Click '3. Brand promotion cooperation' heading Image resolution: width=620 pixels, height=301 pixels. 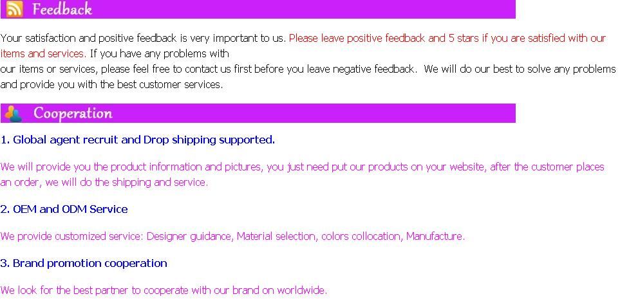(x=84, y=264)
